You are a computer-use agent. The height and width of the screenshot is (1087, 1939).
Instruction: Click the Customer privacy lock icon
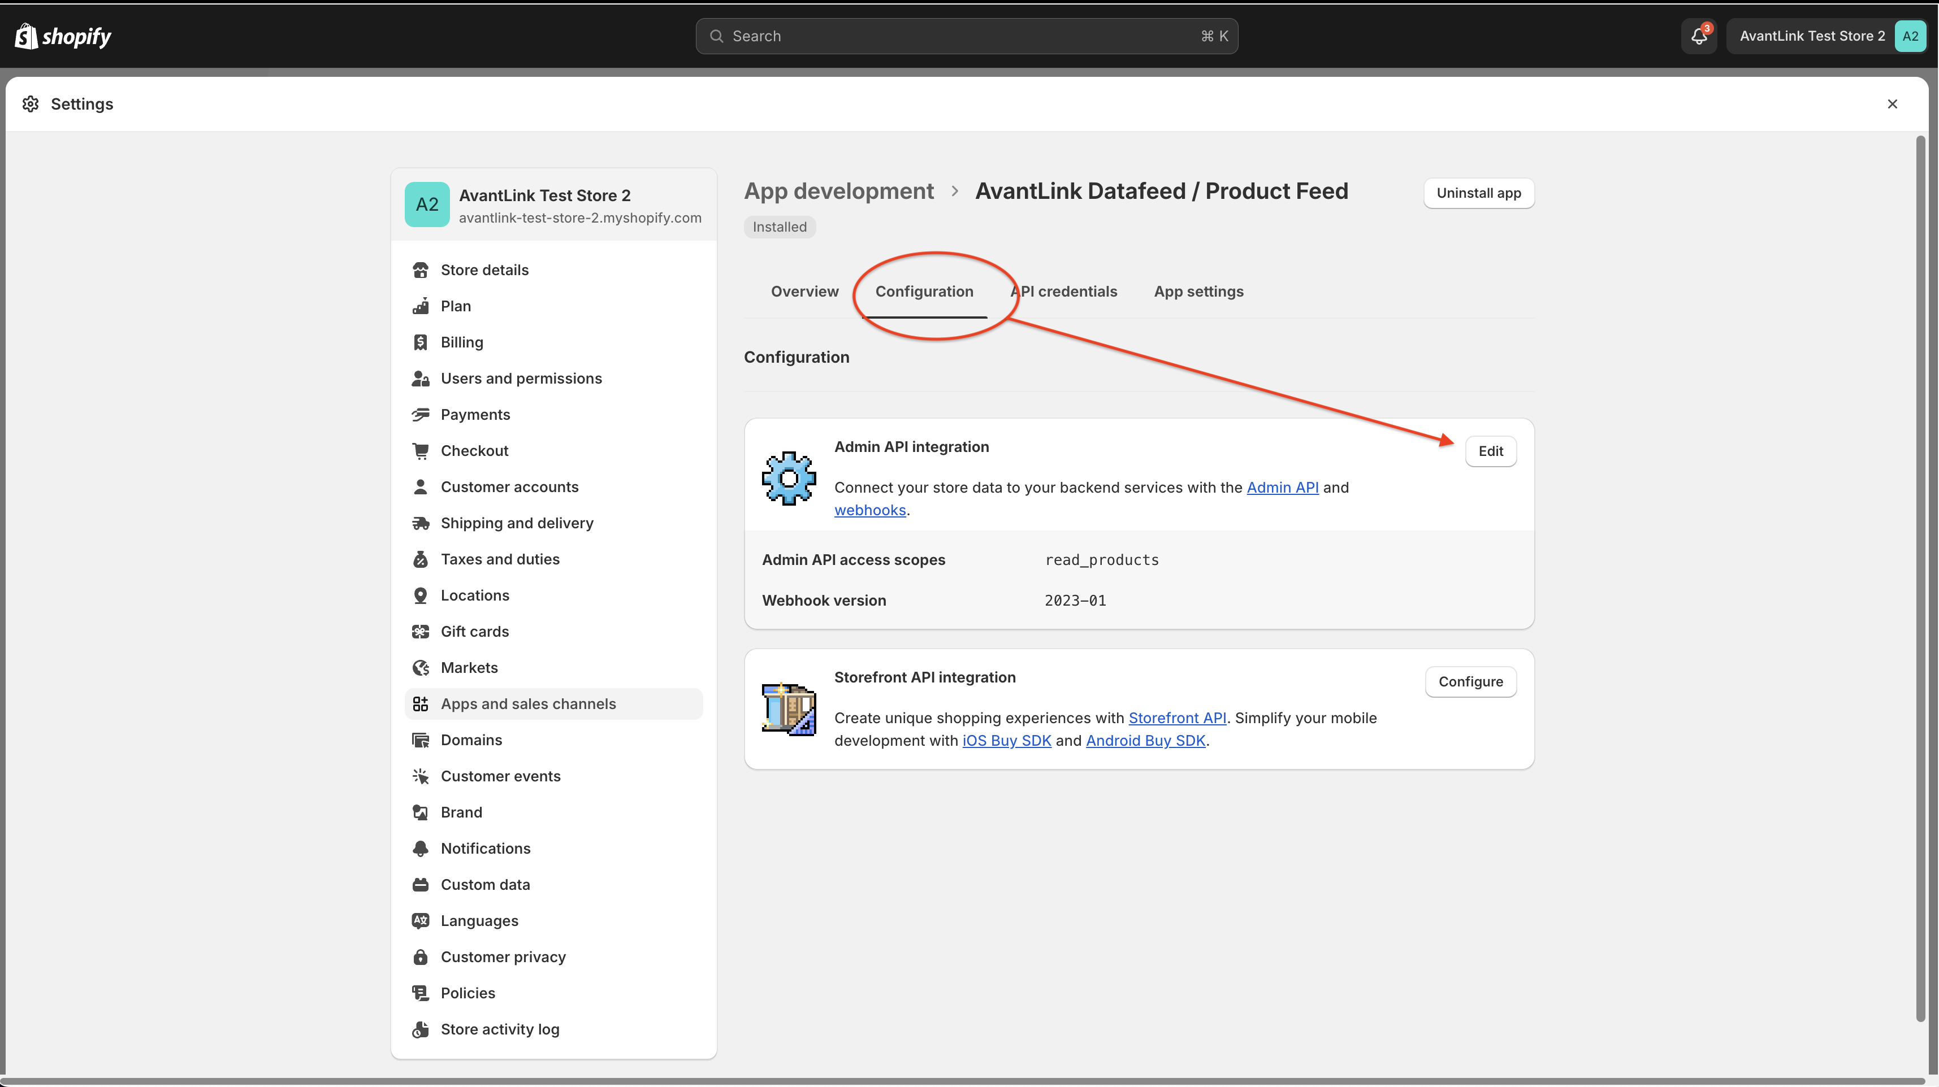[420, 957]
